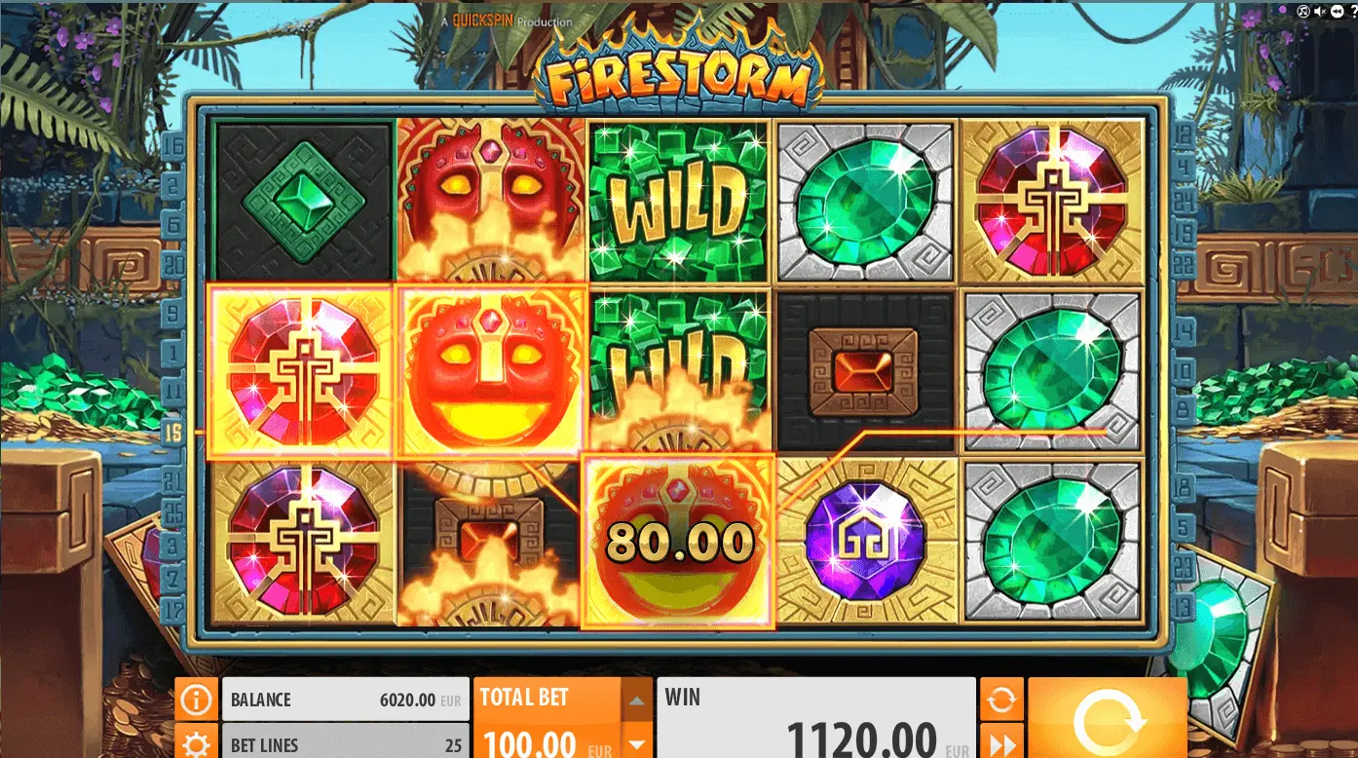Open the paytable info icon
The image size is (1358, 758).
tap(196, 699)
